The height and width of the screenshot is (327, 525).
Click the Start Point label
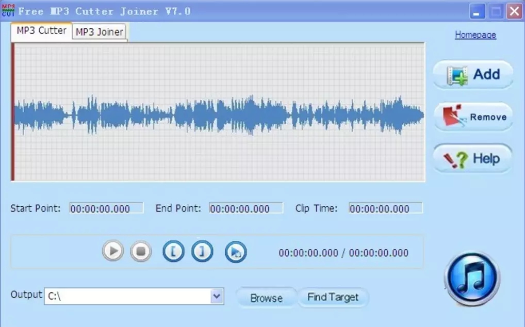tap(36, 208)
